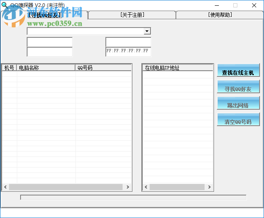Close the QQ嗅探器 window

click(254, 5)
